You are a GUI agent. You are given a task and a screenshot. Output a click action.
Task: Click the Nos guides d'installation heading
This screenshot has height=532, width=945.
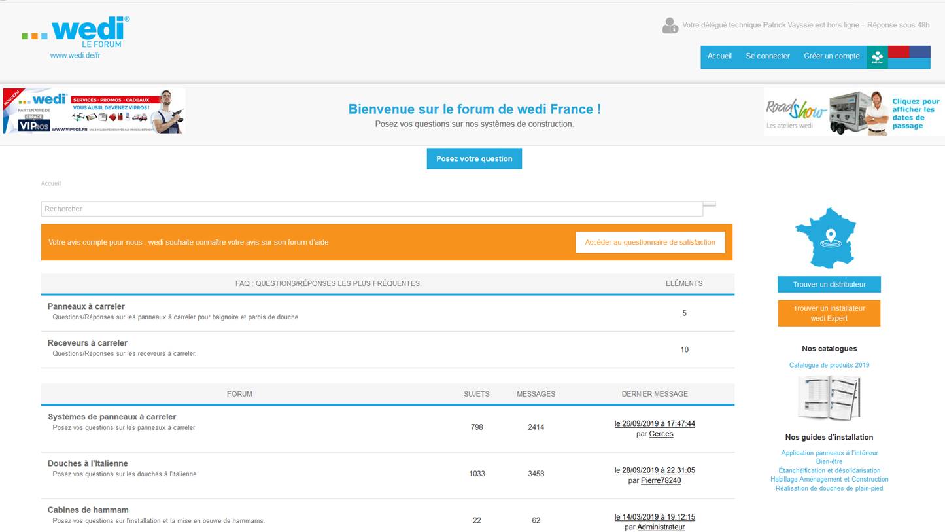pos(829,437)
